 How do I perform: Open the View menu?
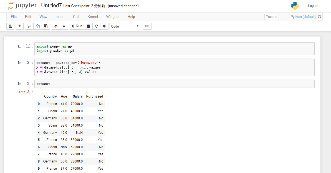pyautogui.click(x=43, y=17)
